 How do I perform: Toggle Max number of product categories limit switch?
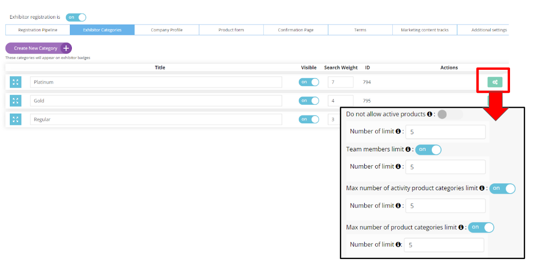481,228
